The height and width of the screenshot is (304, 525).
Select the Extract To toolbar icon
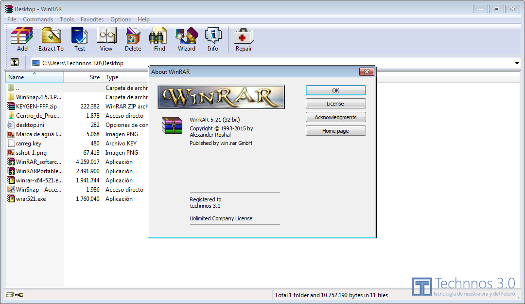tap(51, 39)
